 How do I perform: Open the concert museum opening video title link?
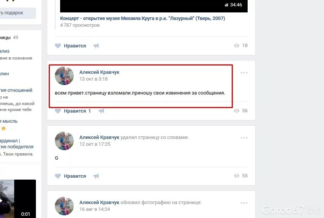(x=143, y=18)
